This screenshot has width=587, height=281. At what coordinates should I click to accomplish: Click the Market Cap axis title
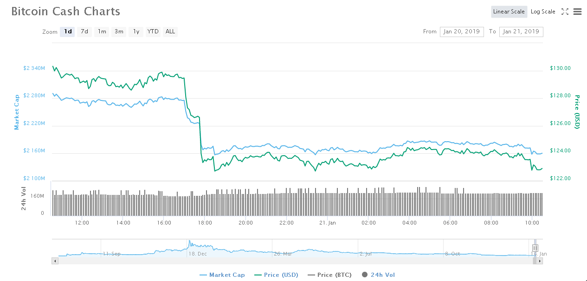(17, 112)
